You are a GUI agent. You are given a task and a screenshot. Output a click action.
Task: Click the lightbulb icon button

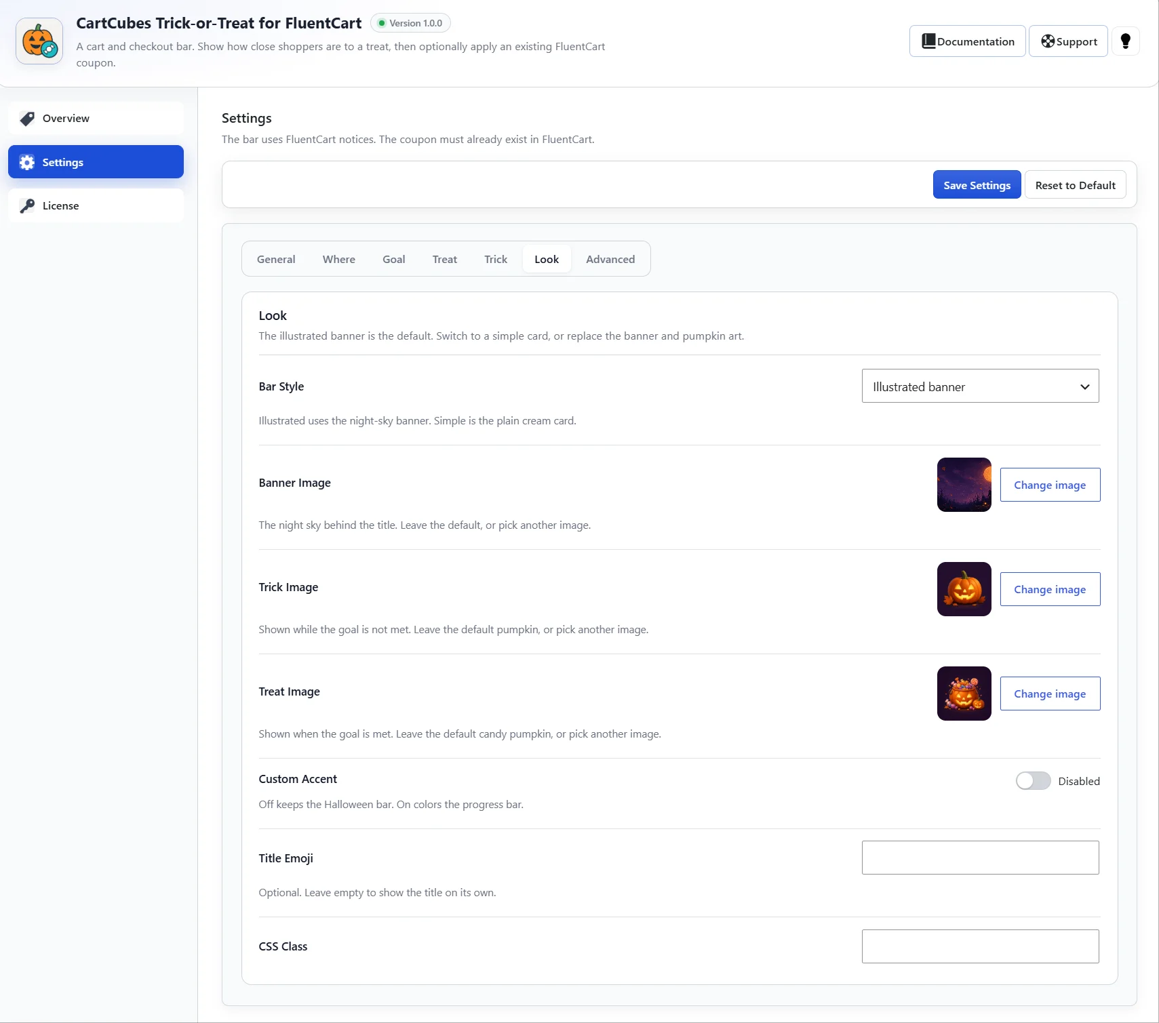click(1126, 41)
